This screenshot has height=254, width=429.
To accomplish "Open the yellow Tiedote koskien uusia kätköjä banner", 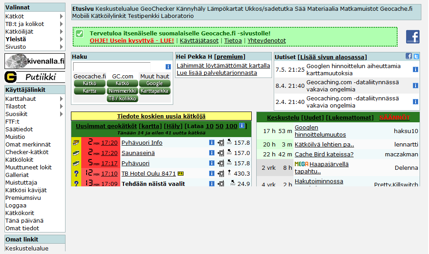I will coord(161,116).
